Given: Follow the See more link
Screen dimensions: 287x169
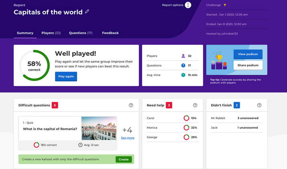Looking at the screenshot, I should pos(128,138).
